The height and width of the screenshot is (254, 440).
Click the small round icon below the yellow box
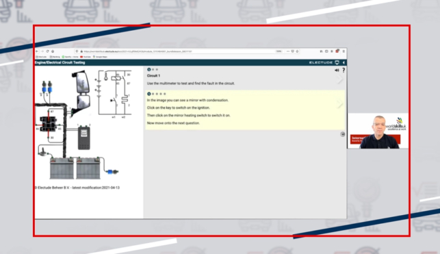[x=342, y=134]
